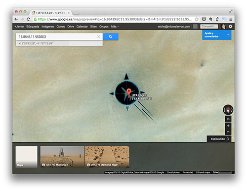Open Calendar in Google bar
The width and height of the screenshot is (247, 191).
pyautogui.click(x=82, y=27)
